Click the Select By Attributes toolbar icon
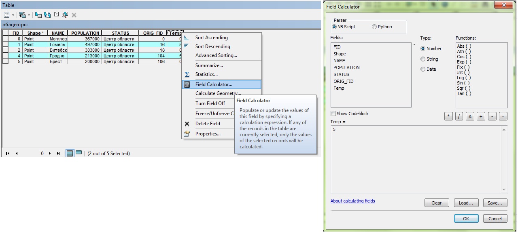 [38, 15]
